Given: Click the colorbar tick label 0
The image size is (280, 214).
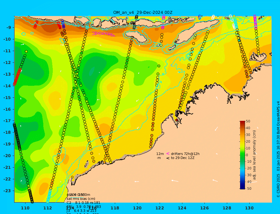Looking at the screenshot, I should [x=247, y=155].
